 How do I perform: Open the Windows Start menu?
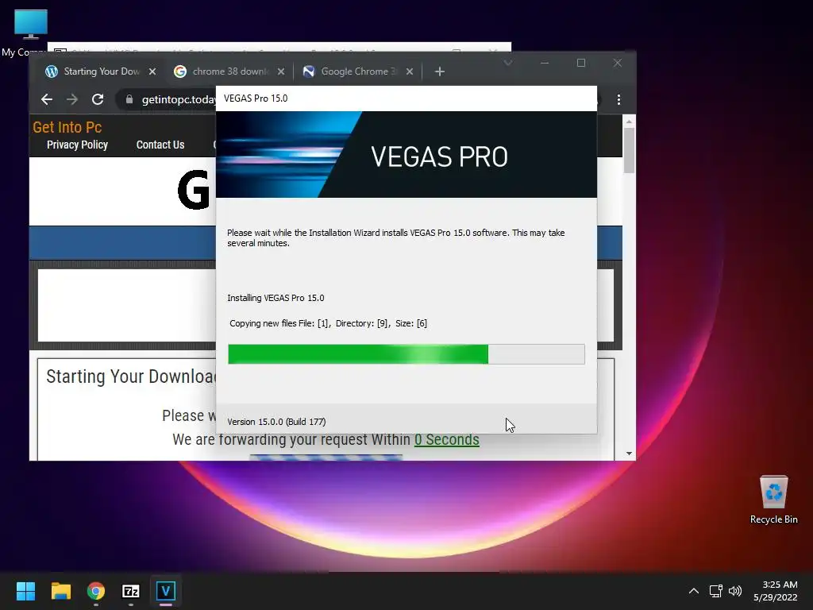(25, 591)
